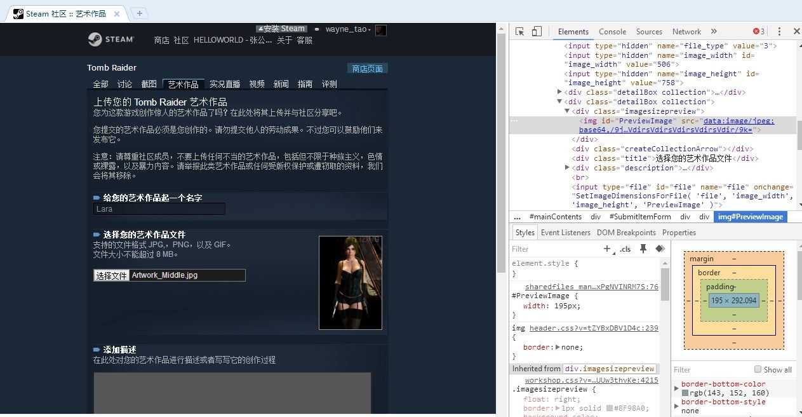Viewport: 802px width, 417px height.
Task: Open the 实况直播 hub tab
Action: 225,84
